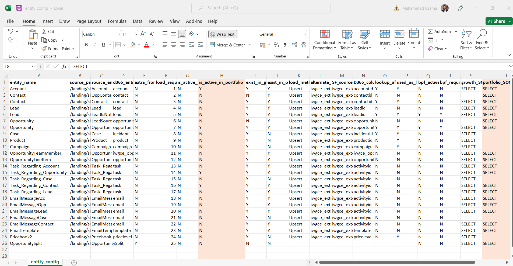Click the Percent Style icon
The width and height of the screenshot is (513, 266).
(276, 45)
